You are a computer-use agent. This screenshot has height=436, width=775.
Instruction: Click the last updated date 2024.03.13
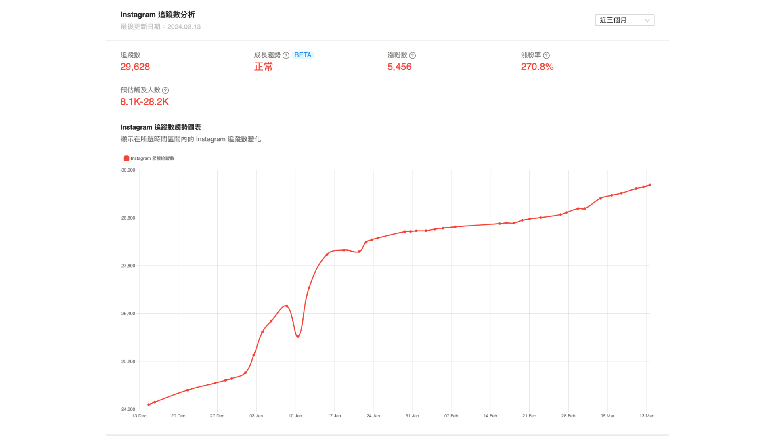coord(184,27)
